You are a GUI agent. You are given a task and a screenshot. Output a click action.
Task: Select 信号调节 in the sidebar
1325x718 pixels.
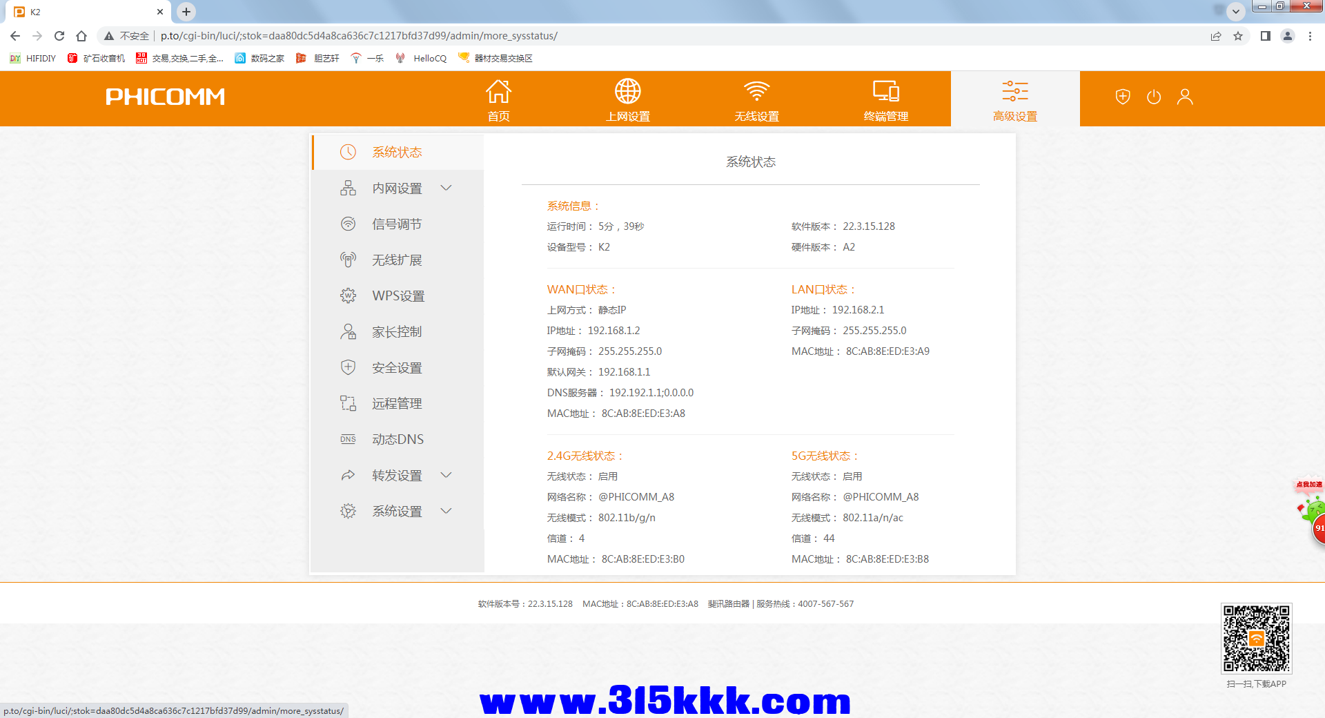(398, 224)
